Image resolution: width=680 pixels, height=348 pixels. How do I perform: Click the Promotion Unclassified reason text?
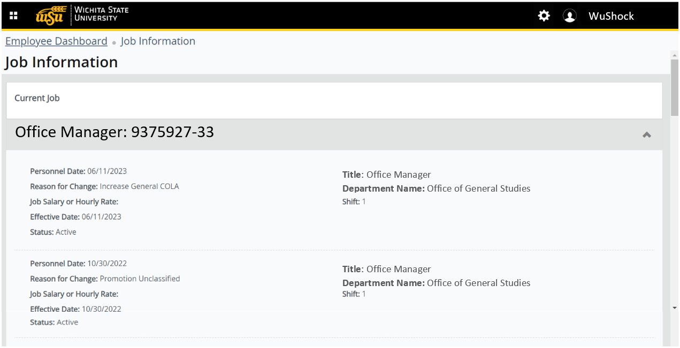[x=140, y=279]
